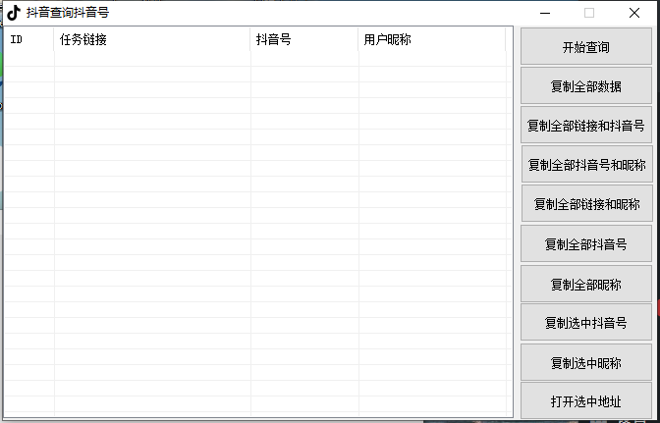
Task: Click 复制全部数据 to copy all data
Action: click(585, 86)
